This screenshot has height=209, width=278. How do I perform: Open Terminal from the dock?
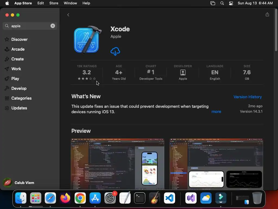click(140, 198)
